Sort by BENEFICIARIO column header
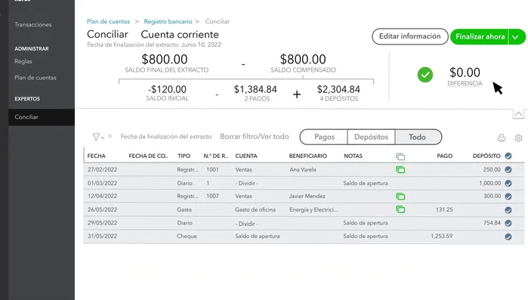The image size is (528, 300). 307,156
